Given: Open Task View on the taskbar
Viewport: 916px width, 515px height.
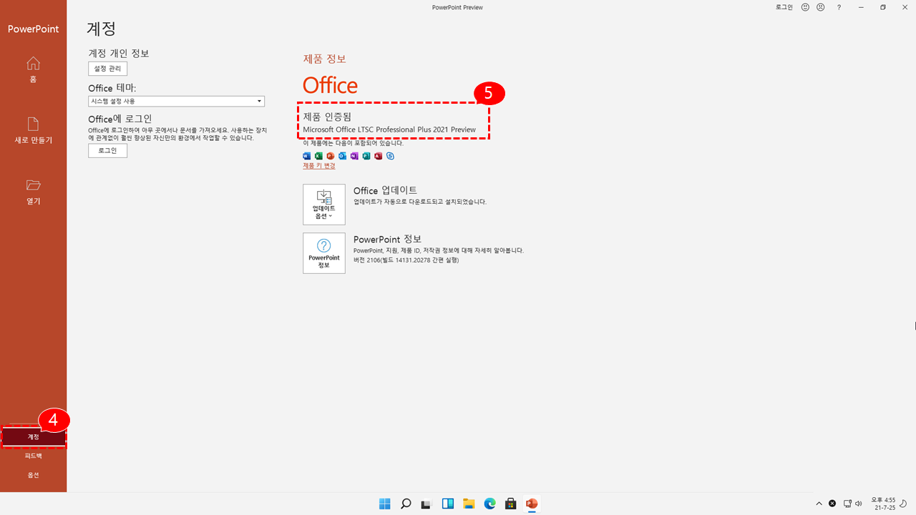Looking at the screenshot, I should 427,504.
